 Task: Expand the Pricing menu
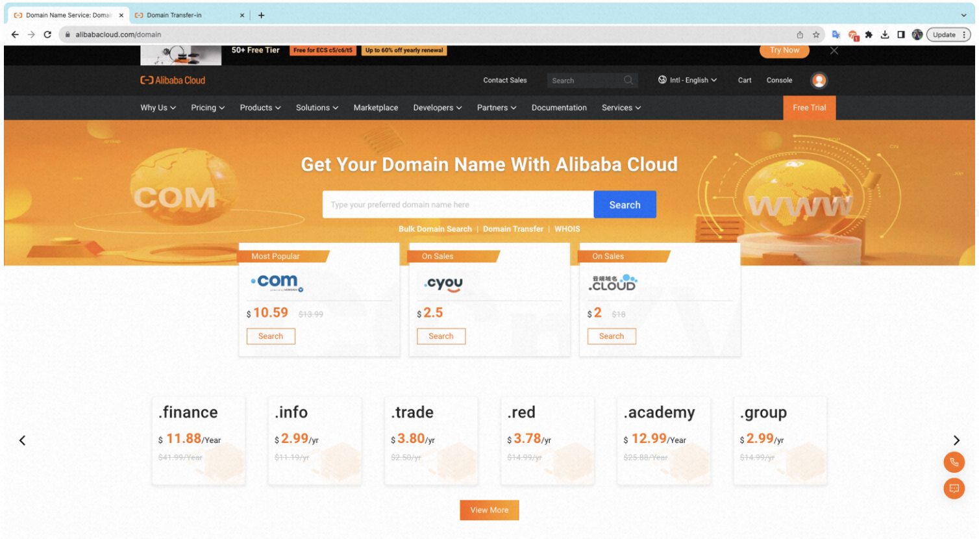[x=208, y=108]
